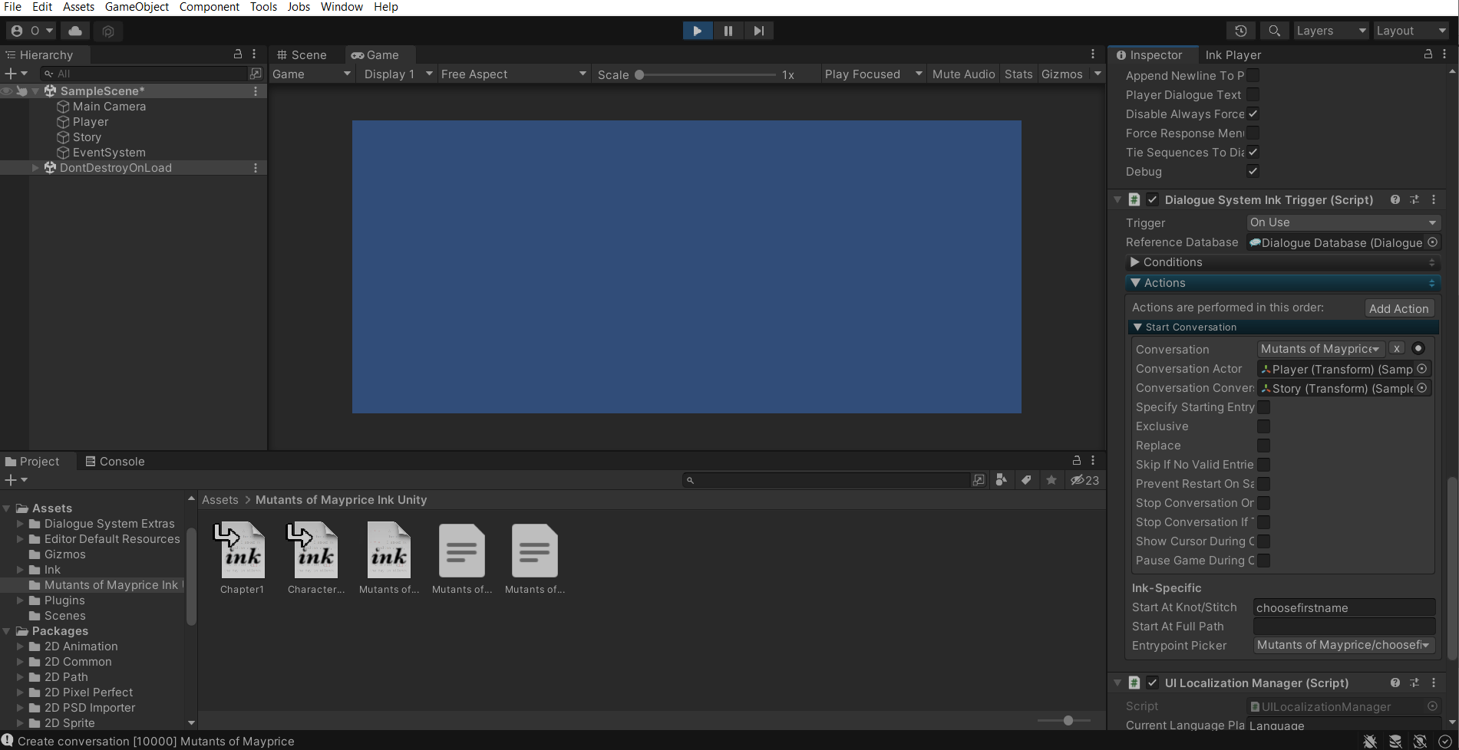Screen dimensions: 1459x750
Task: Click the favorites star in Project toolbar
Action: [1051, 480]
